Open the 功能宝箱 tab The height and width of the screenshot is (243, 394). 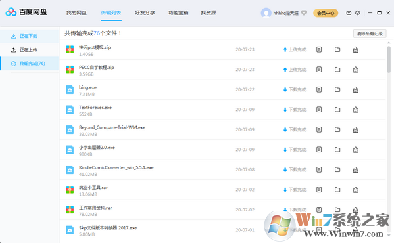pyautogui.click(x=178, y=12)
